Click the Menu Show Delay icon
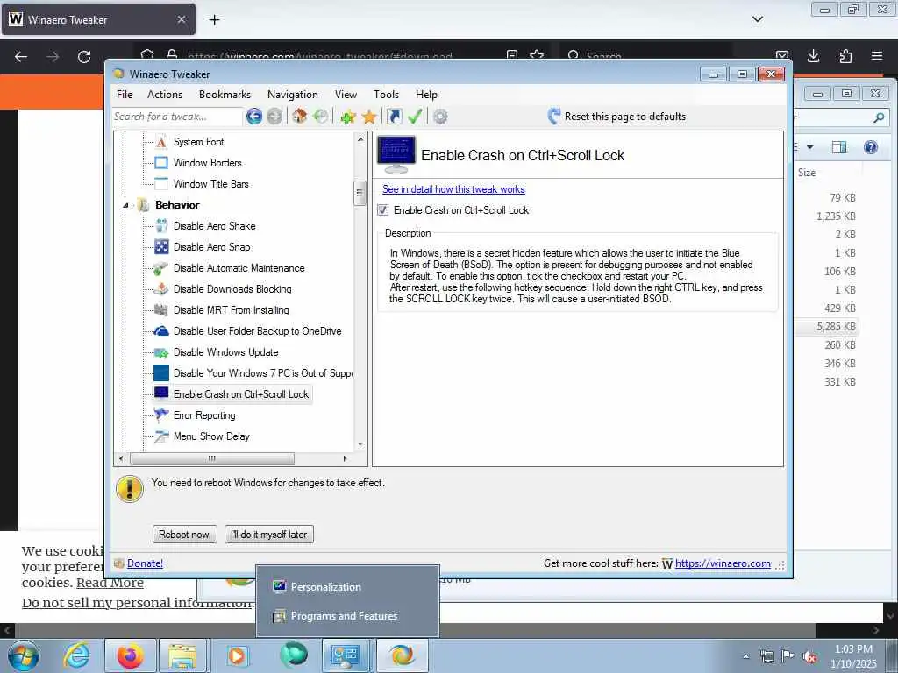The image size is (898, 673). (161, 436)
